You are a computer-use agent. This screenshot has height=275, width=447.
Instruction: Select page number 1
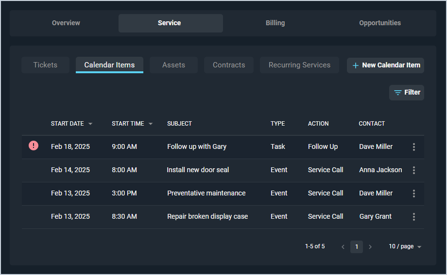pos(357,247)
